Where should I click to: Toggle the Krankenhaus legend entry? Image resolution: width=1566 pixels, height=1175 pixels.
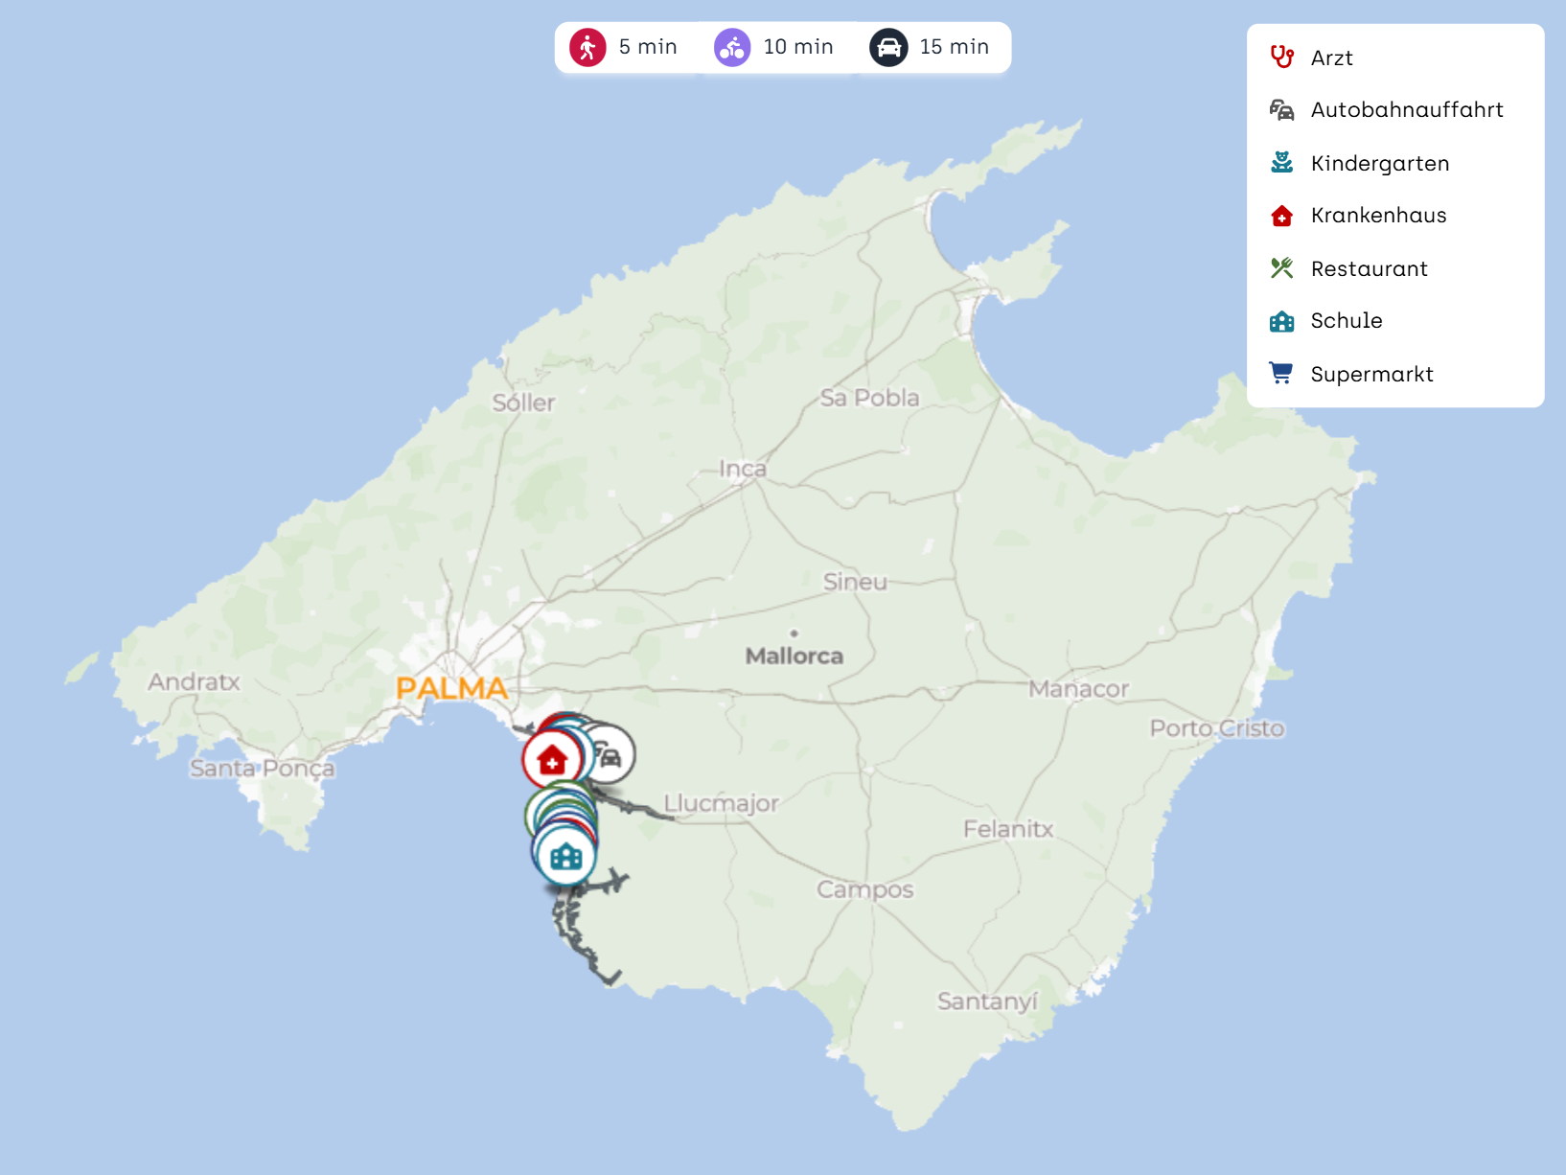pyautogui.click(x=1378, y=216)
